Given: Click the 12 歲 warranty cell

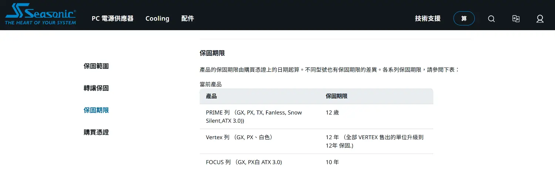Looking at the screenshot, I should point(376,116).
